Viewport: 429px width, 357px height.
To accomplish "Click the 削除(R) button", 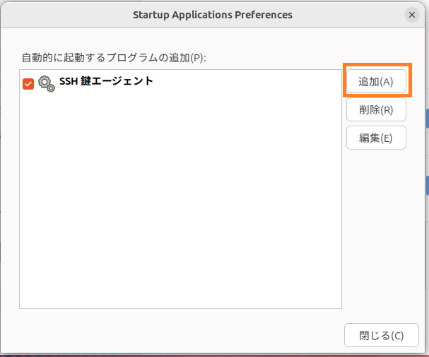I will [376, 109].
